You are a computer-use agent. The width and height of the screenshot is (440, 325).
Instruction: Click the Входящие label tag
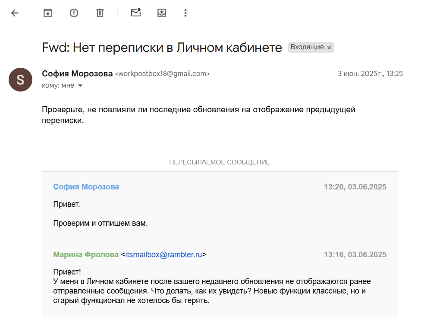point(307,47)
